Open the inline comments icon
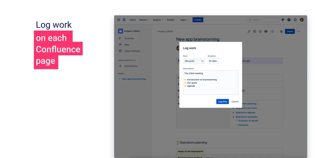 click(x=255, y=31)
